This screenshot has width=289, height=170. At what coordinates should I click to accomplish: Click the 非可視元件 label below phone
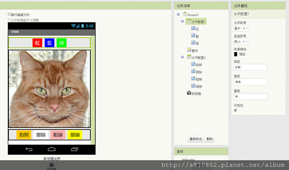pyautogui.click(x=52, y=158)
